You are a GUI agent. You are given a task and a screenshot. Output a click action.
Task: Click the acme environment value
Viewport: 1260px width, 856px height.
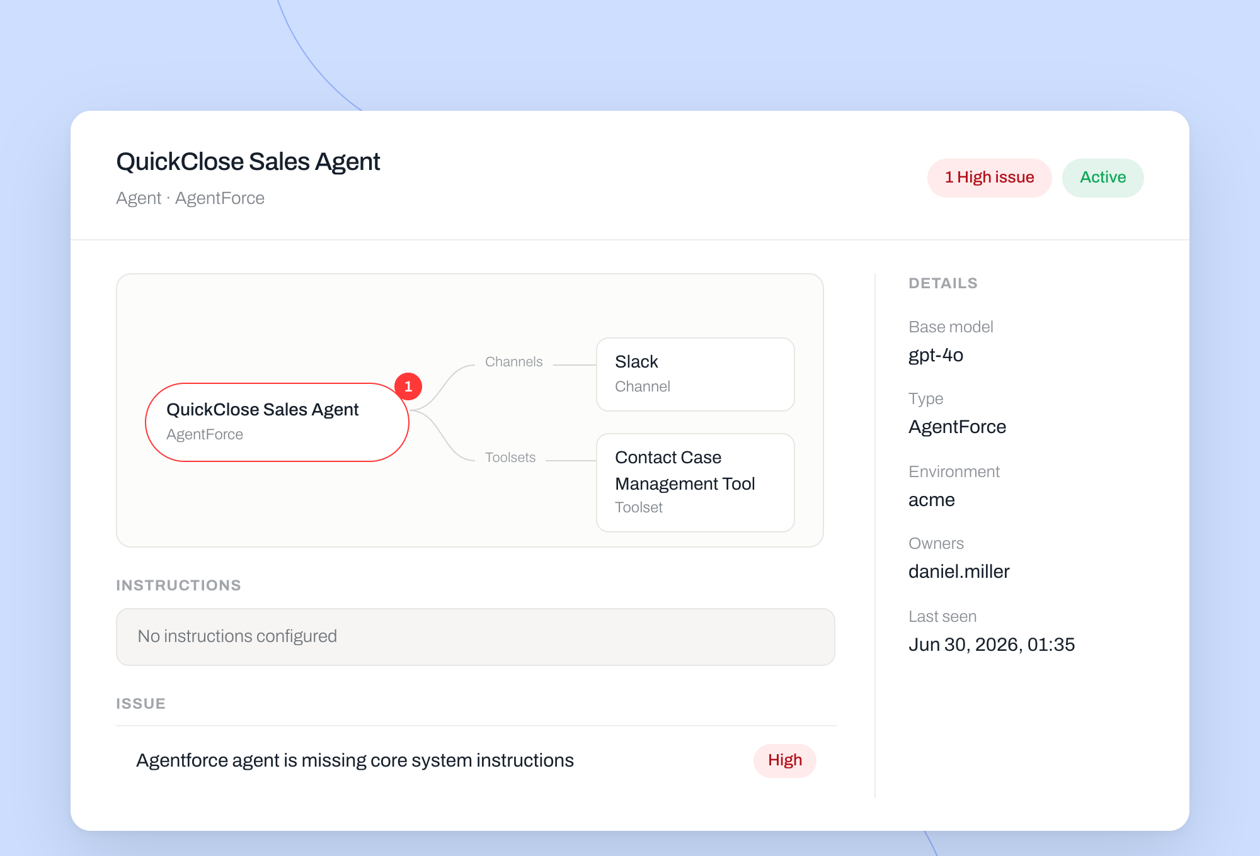point(931,500)
